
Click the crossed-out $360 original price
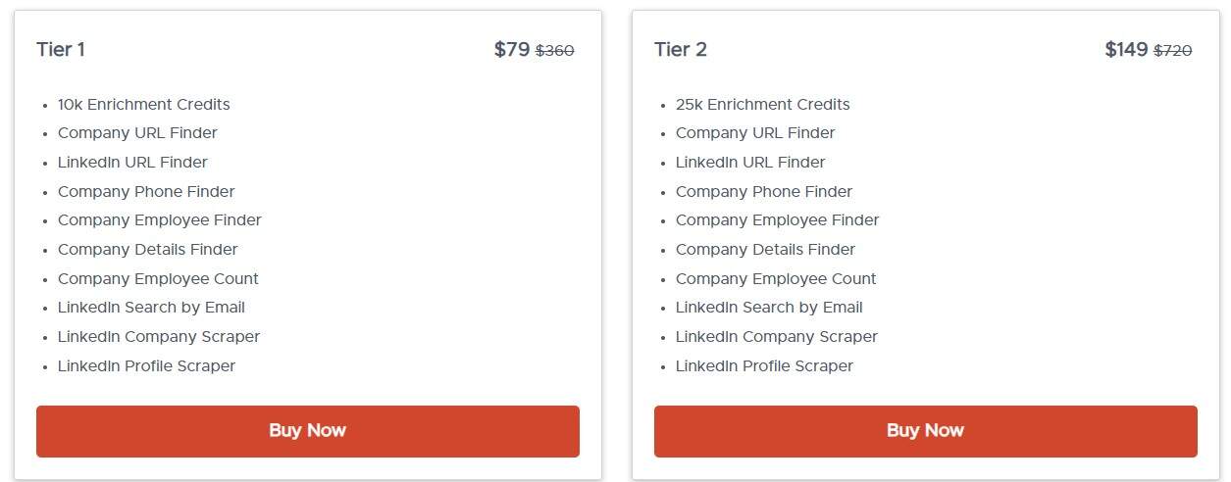(555, 51)
